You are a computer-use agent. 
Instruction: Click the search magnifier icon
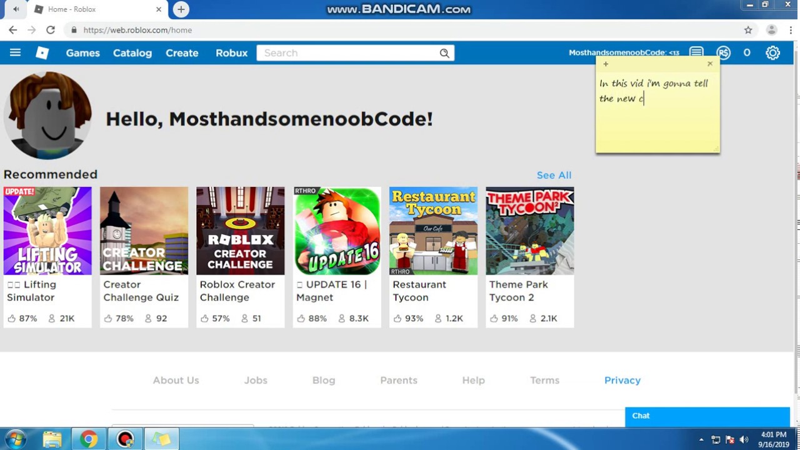pos(444,53)
